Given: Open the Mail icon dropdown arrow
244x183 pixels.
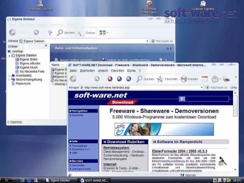Looking at the screenshot, I should 220,79.
